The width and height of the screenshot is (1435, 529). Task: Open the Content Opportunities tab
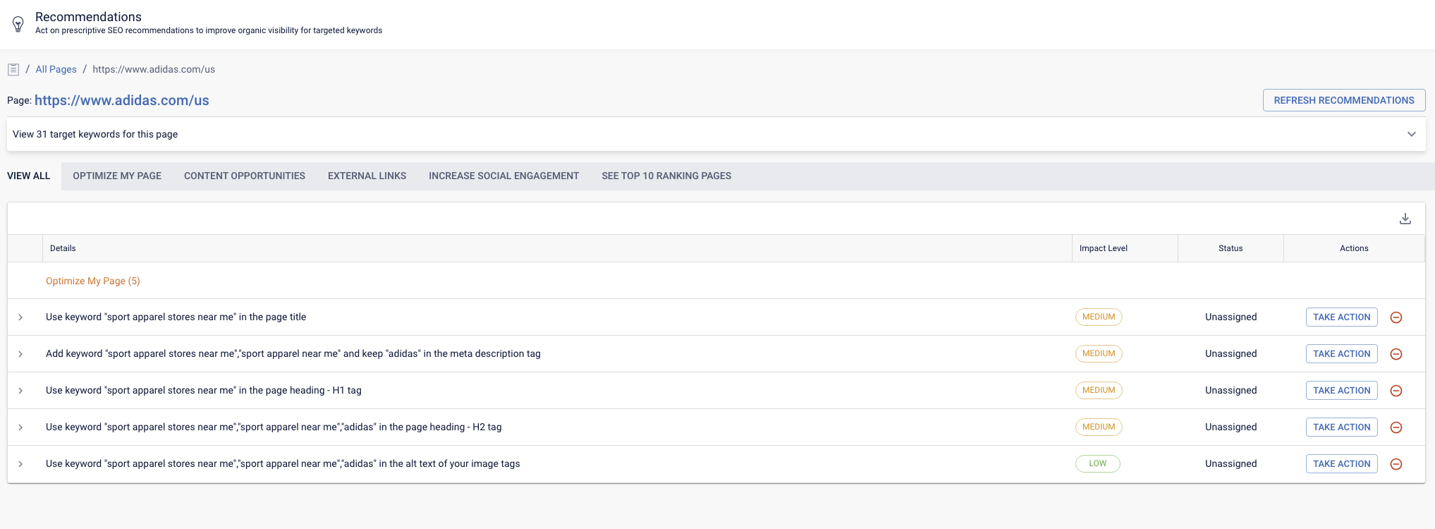pos(244,176)
